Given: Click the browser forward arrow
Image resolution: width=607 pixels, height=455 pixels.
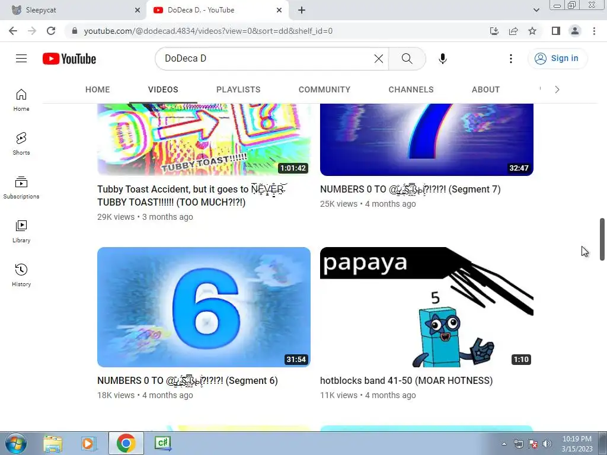Looking at the screenshot, I should (32, 31).
